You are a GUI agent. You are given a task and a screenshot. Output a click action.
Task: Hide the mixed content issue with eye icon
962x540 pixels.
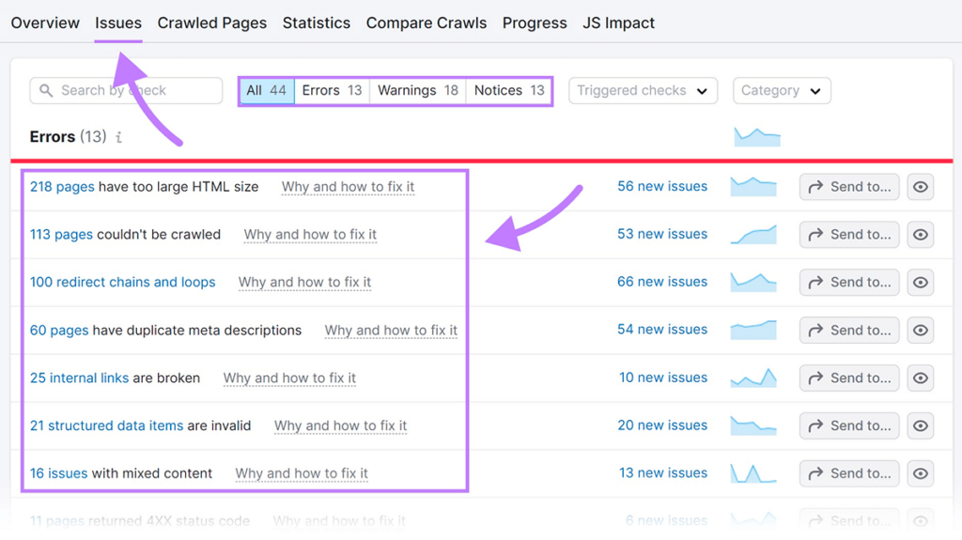pyautogui.click(x=921, y=473)
